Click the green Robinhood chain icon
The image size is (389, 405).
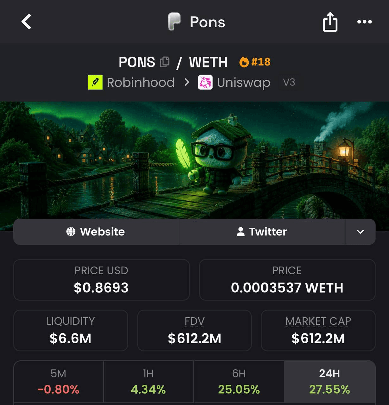[95, 83]
